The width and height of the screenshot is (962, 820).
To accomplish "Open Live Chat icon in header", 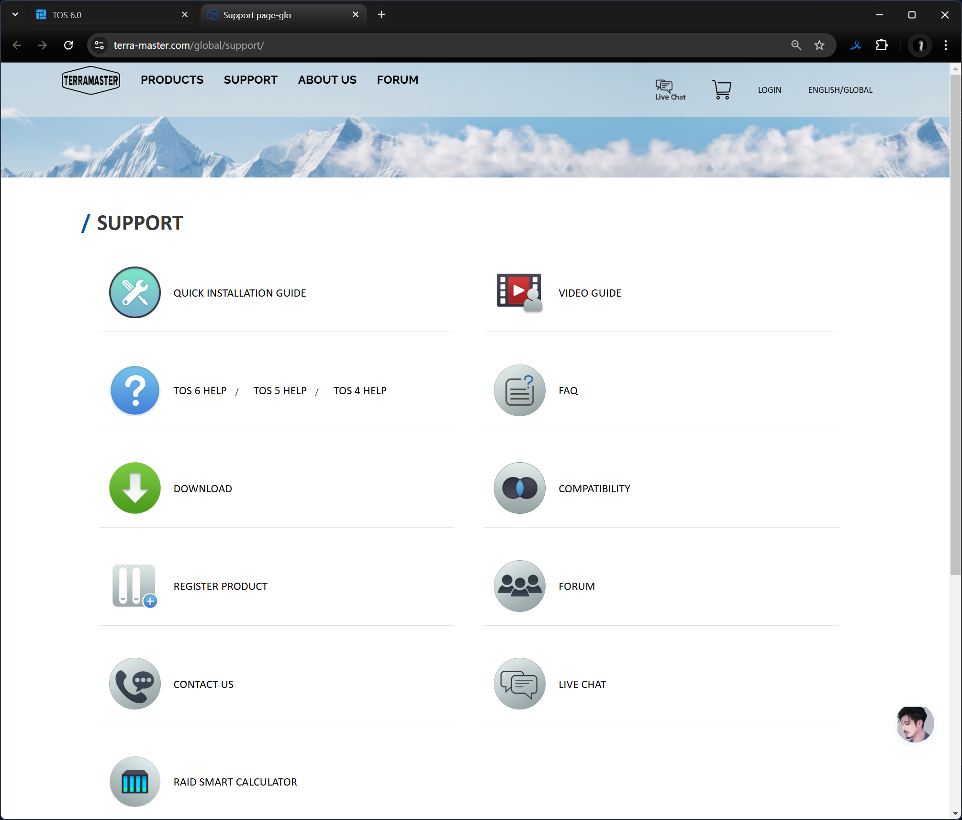I will [x=670, y=89].
